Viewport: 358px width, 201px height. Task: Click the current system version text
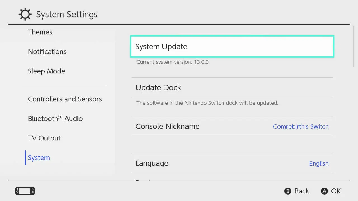coord(172,62)
